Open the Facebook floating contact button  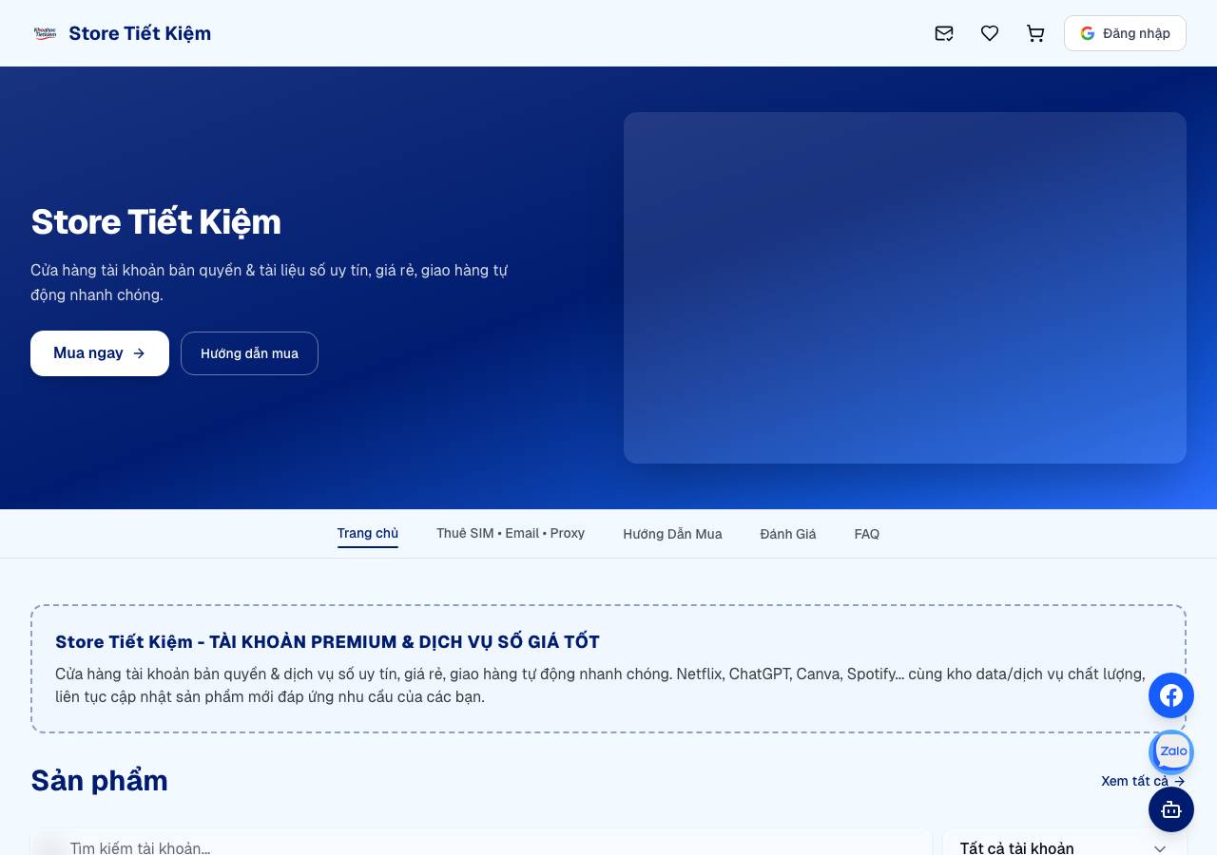tap(1171, 695)
